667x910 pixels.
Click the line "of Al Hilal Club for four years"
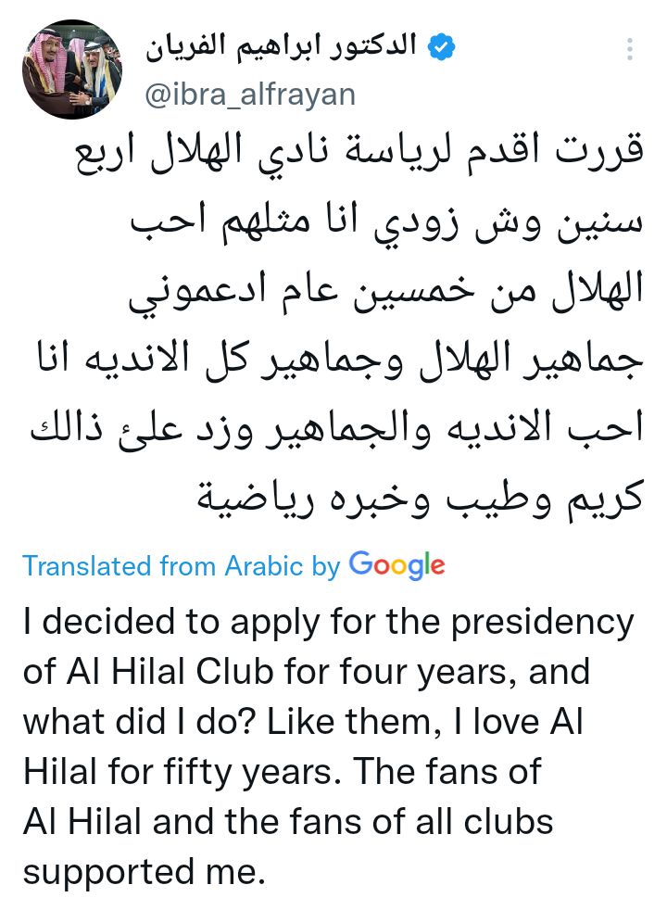[x=307, y=673]
